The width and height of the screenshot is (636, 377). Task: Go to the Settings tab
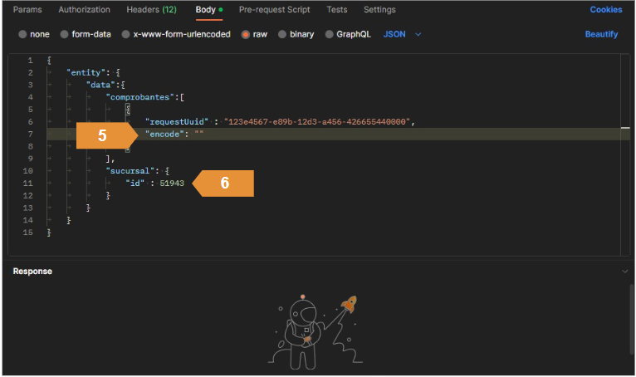point(379,10)
